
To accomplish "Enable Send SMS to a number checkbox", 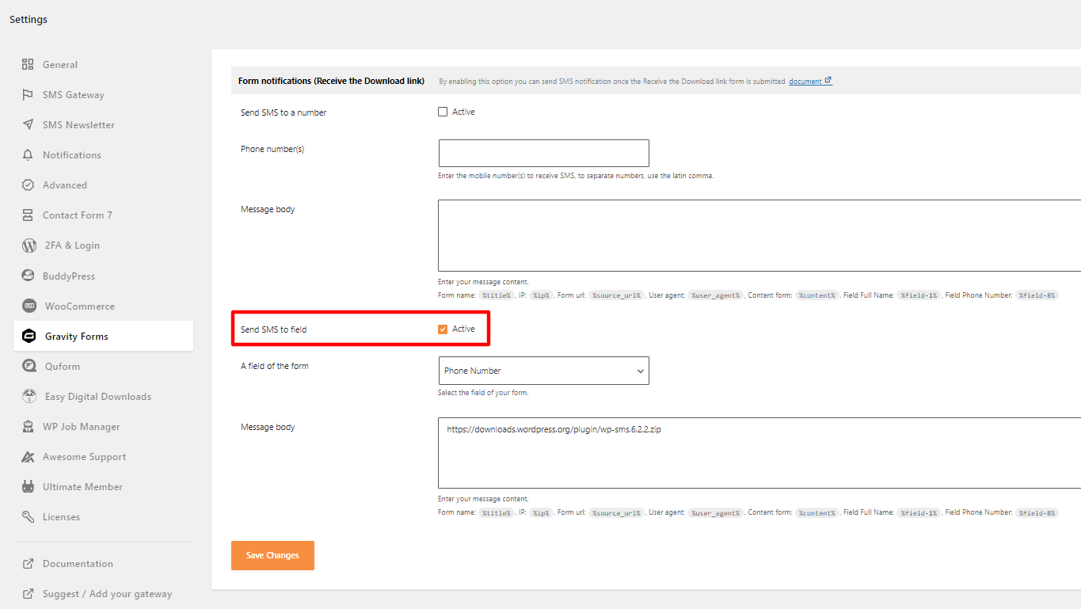I will coord(443,112).
